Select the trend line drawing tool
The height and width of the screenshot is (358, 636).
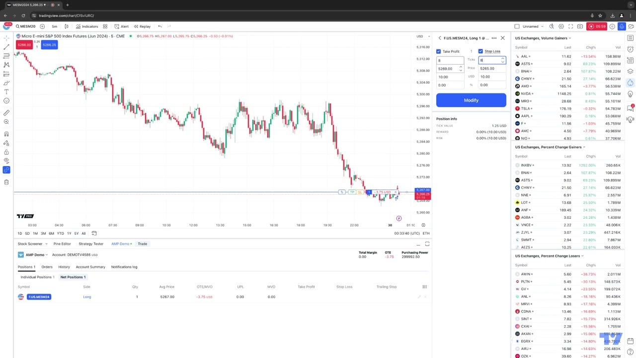coord(6,47)
